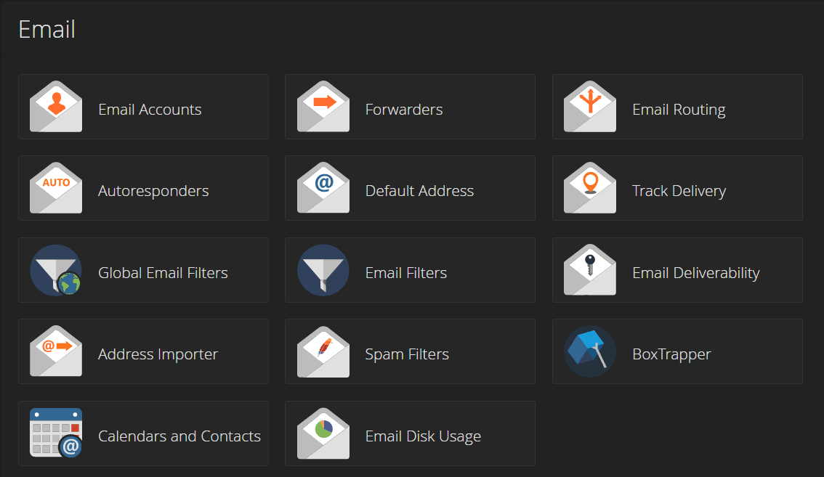Viewport: 824px width, 477px height.
Task: Click the Email Deliverability key icon
Action: tap(590, 270)
